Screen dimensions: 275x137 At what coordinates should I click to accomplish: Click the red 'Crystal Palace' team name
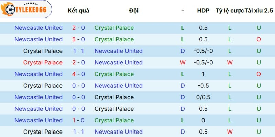tap(43, 62)
